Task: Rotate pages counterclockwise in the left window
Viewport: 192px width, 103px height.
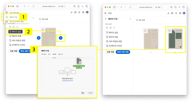Action: pos(10,27)
